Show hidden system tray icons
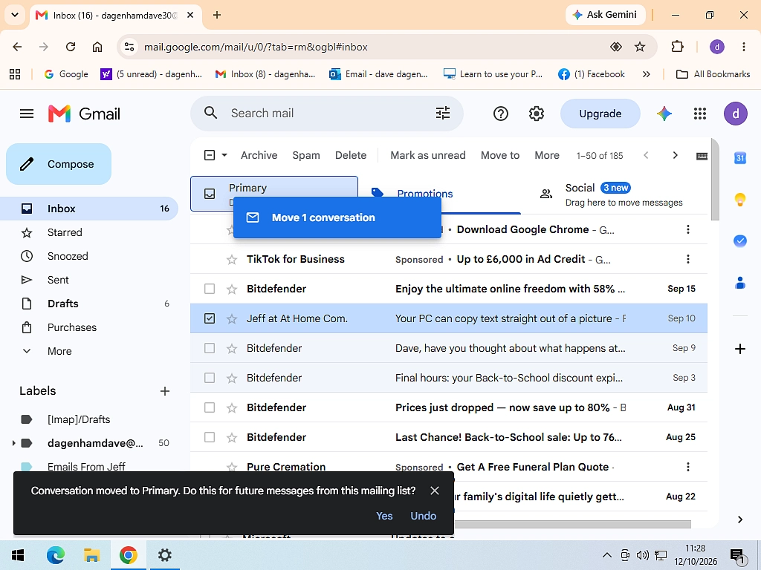Viewport: 761px width, 570px height. 606,555
